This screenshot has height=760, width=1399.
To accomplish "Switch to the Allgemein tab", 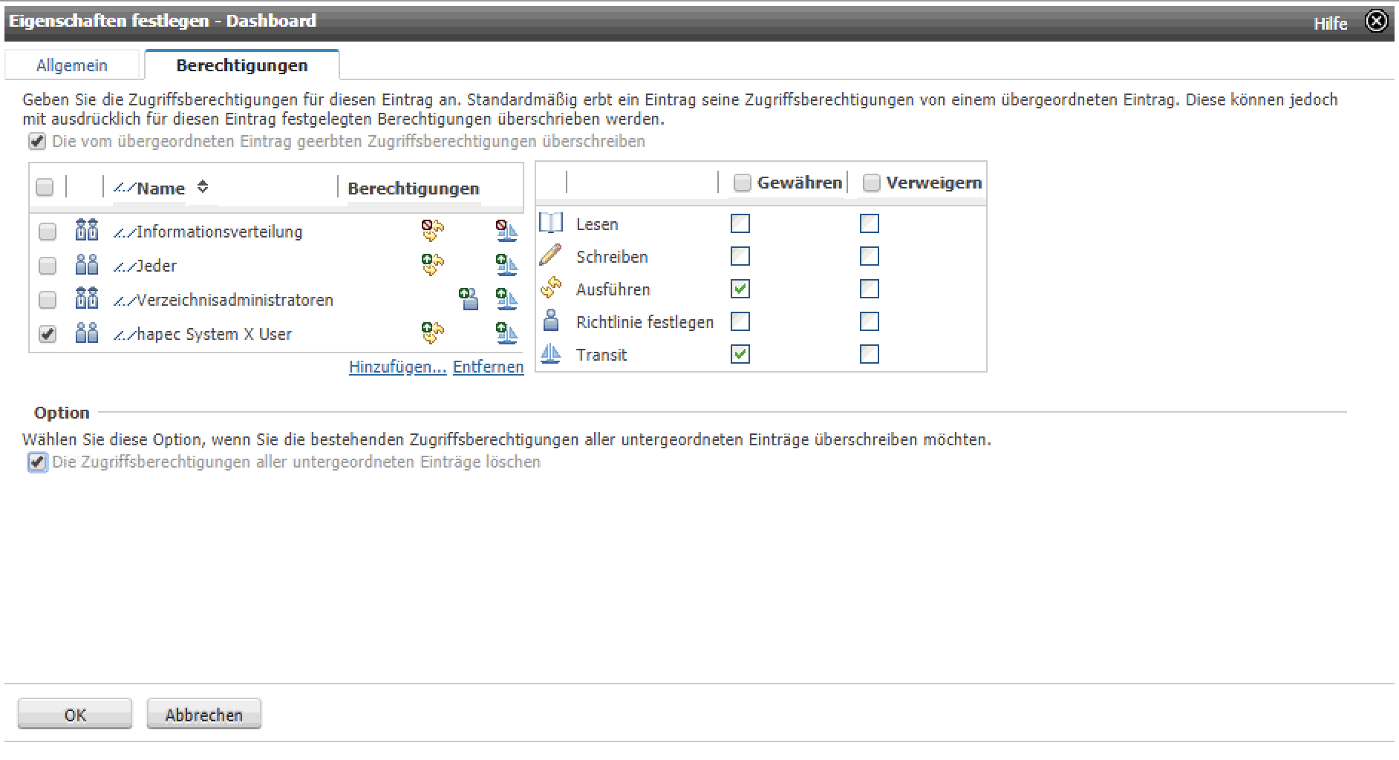I will [x=72, y=65].
